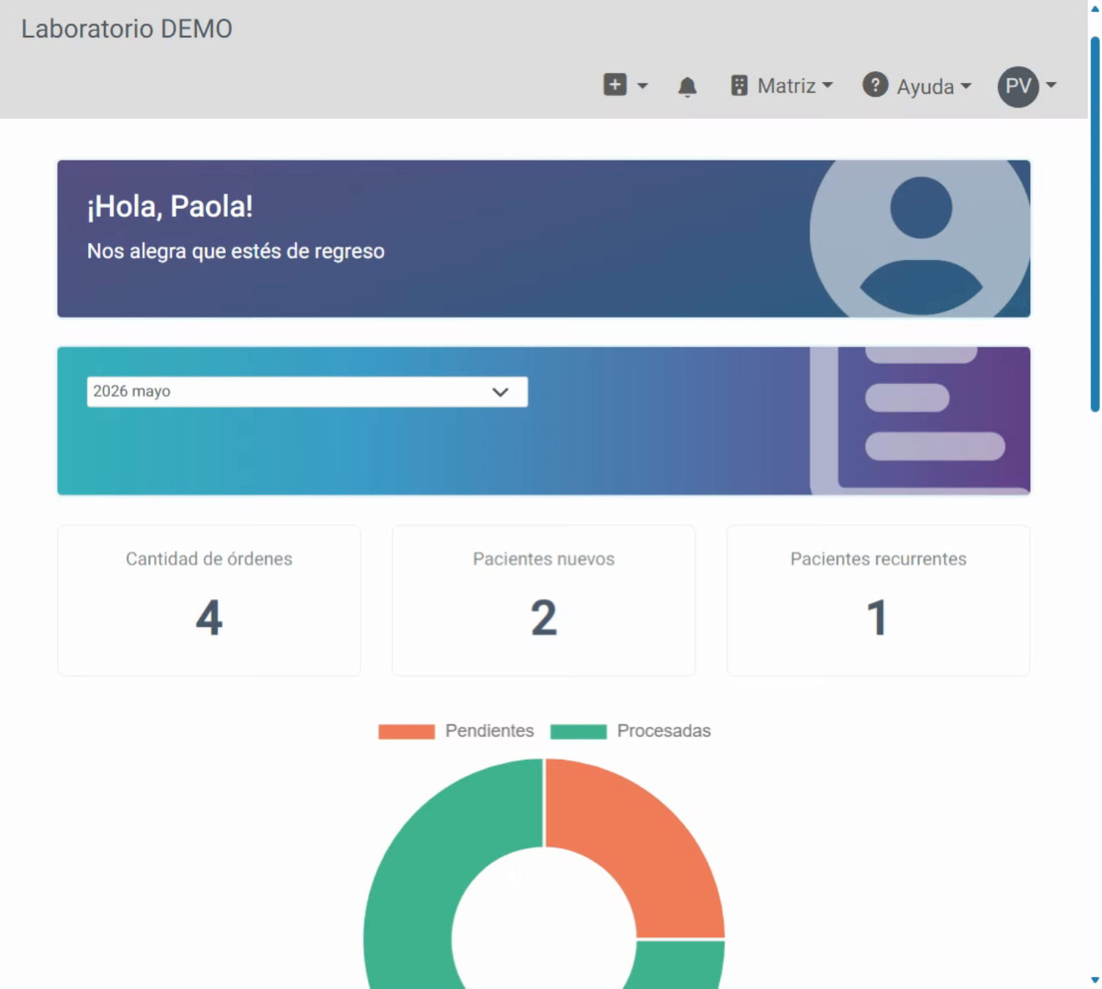Select the Pacientes recurrentes card
The image size is (1102, 989).
click(878, 601)
